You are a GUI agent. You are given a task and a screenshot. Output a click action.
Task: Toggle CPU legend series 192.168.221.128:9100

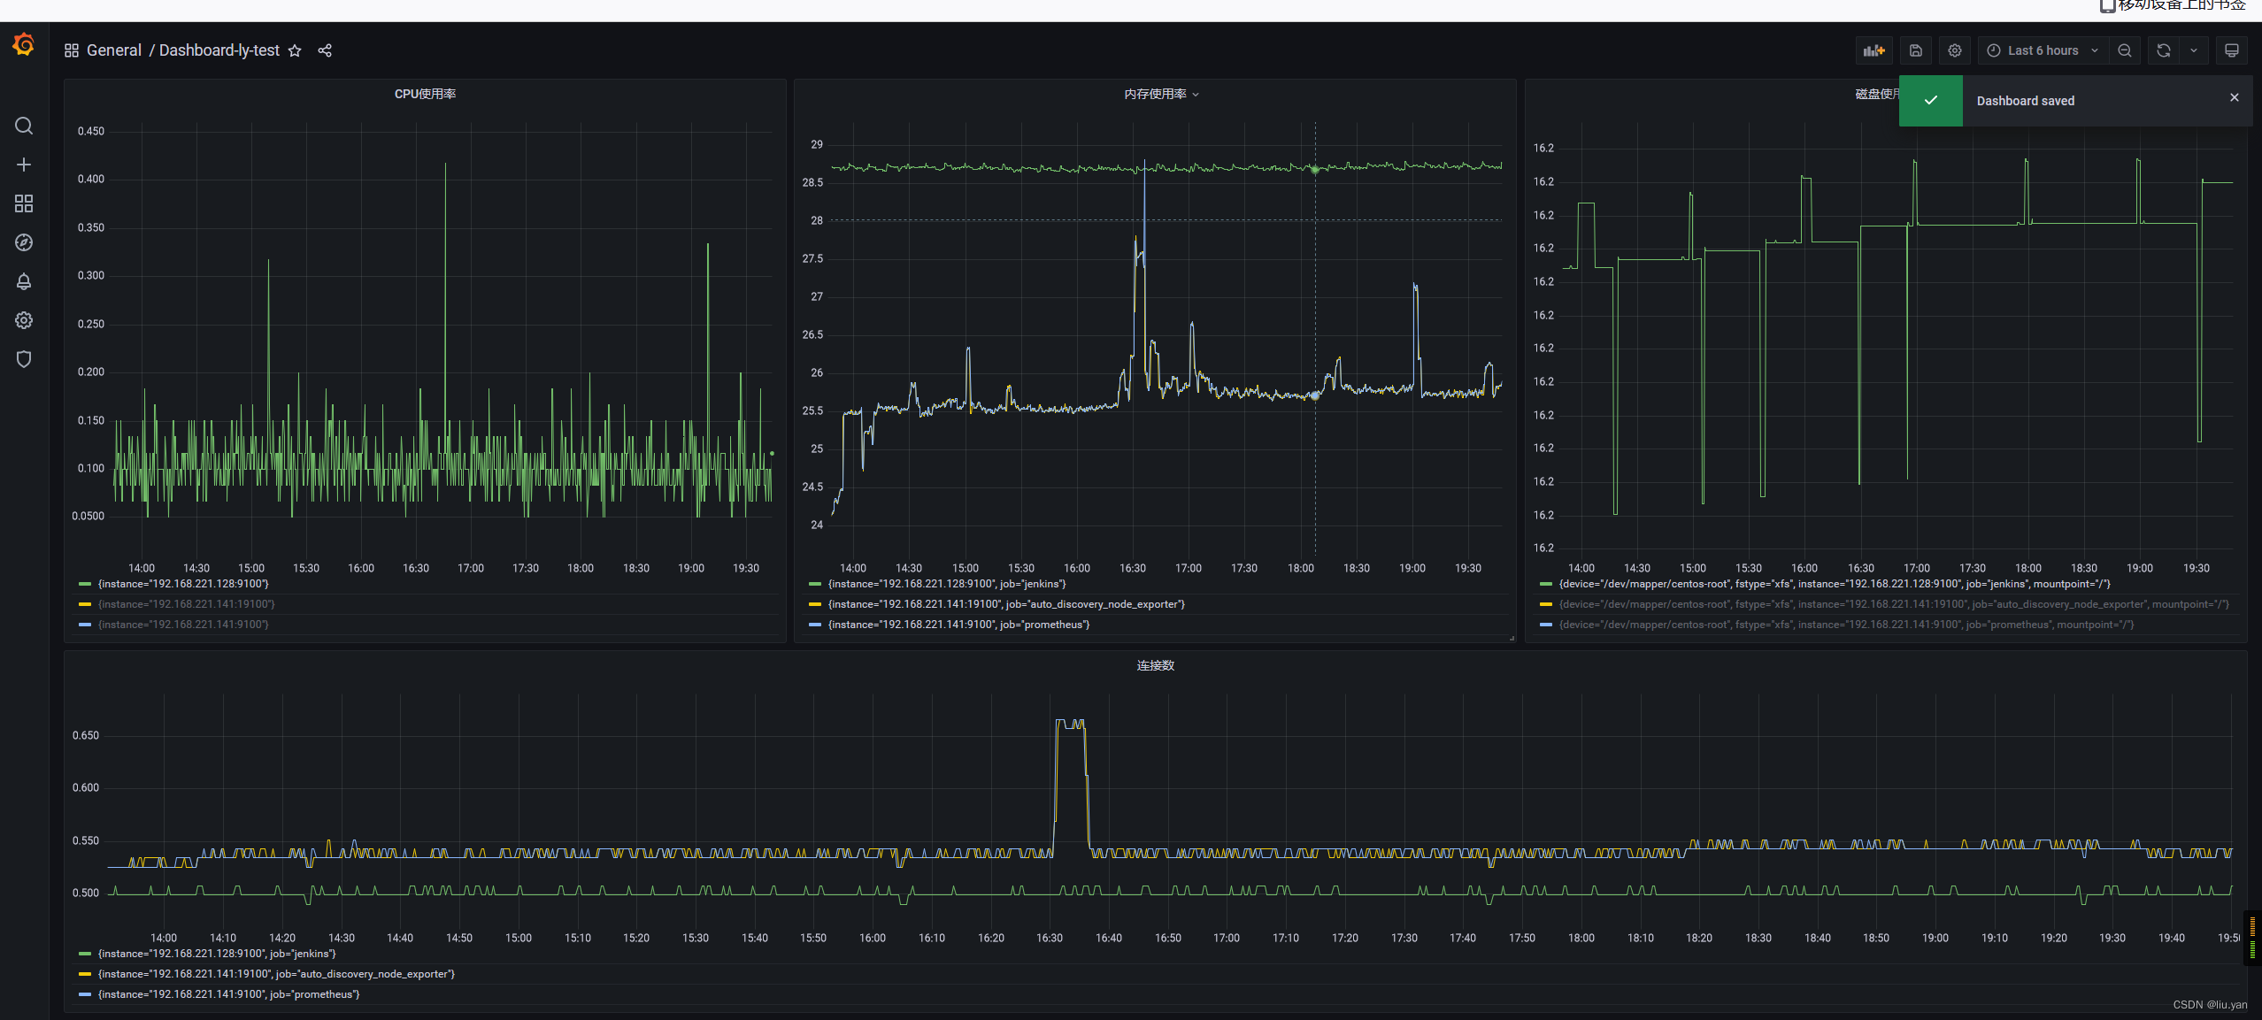coord(183,584)
